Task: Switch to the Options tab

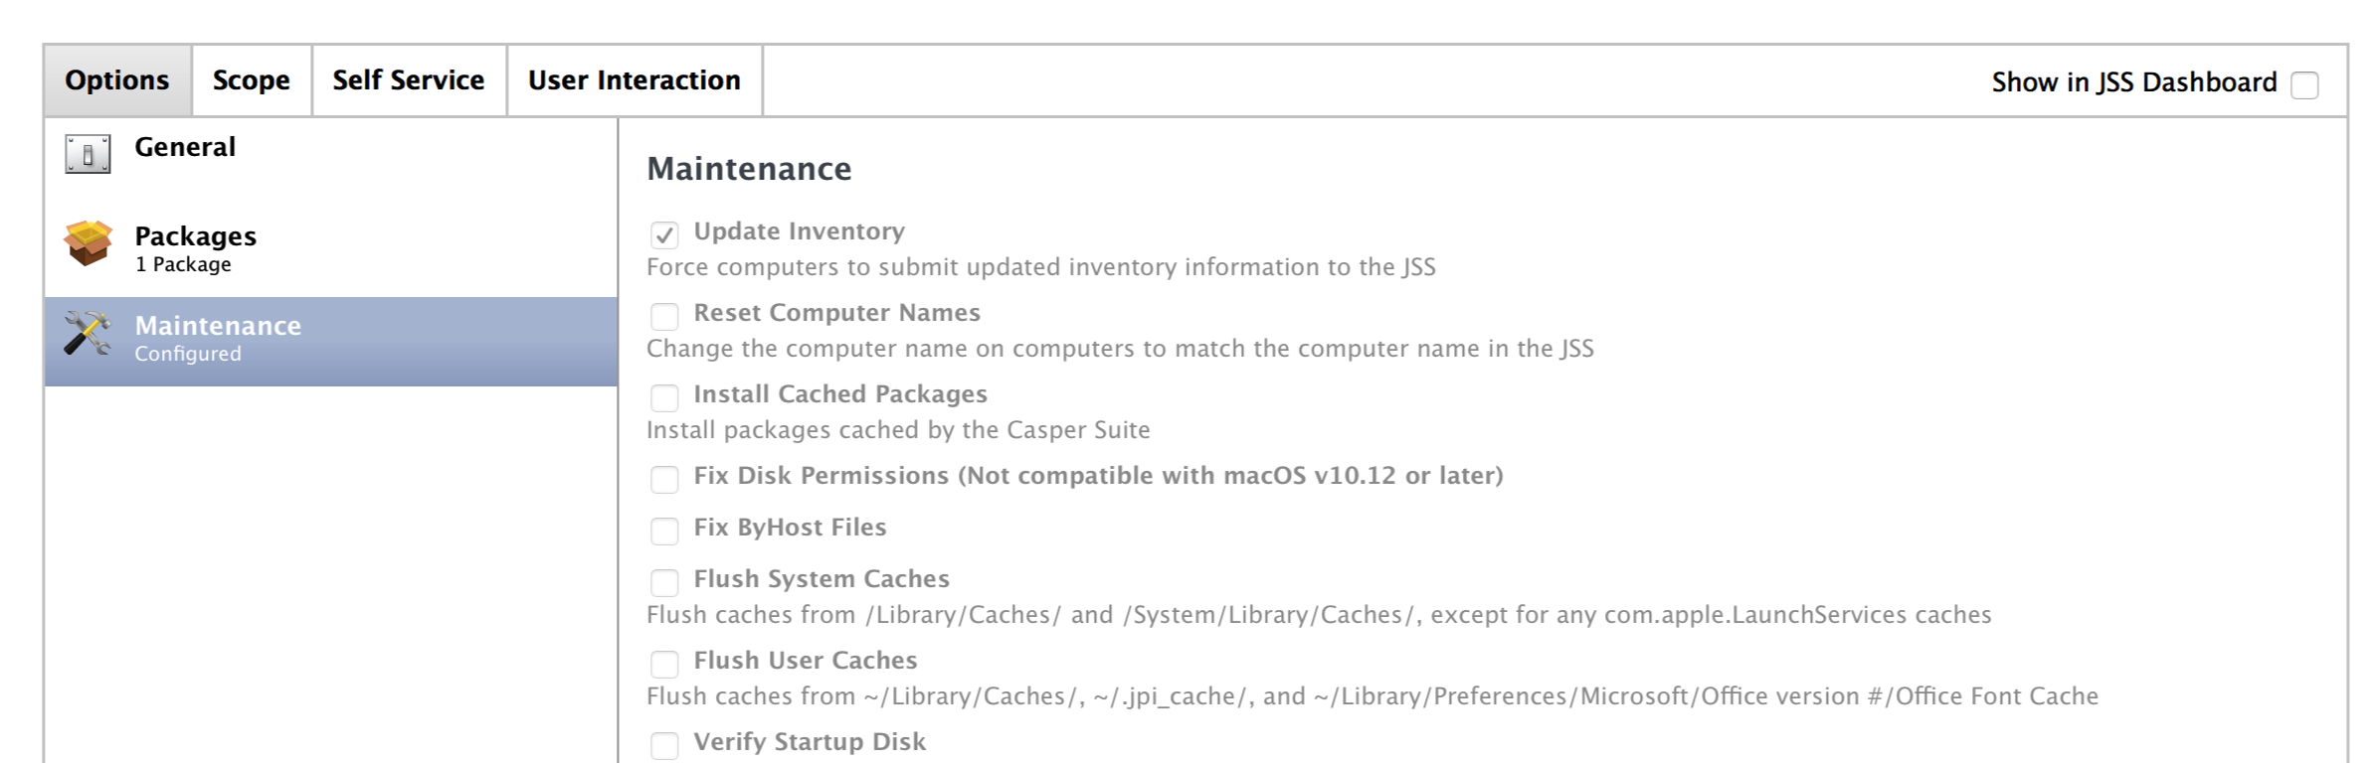Action: (117, 80)
